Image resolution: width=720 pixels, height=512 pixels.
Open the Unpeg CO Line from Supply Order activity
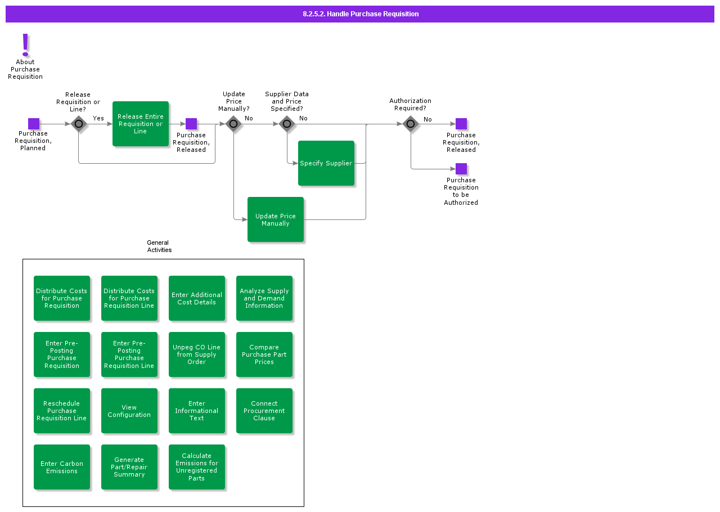click(x=197, y=354)
